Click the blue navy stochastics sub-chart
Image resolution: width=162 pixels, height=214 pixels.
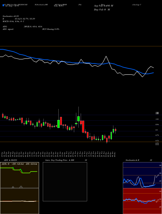(x=142, y=175)
